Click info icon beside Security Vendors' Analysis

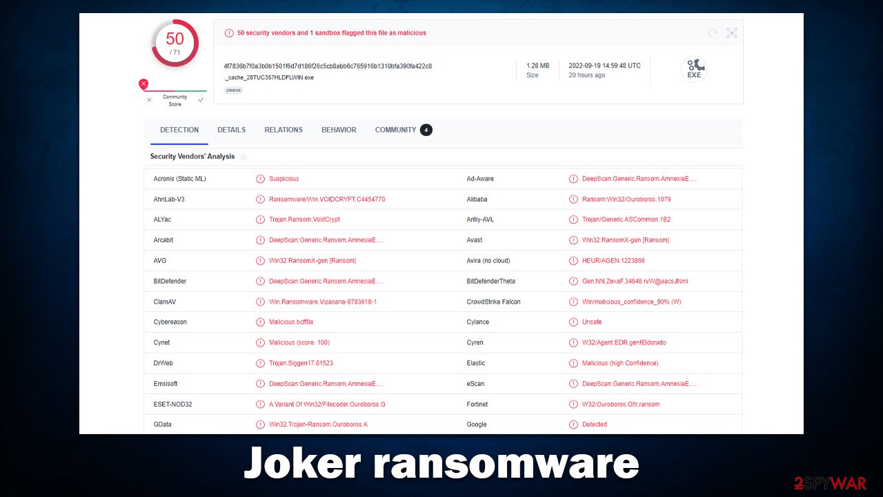click(x=244, y=157)
